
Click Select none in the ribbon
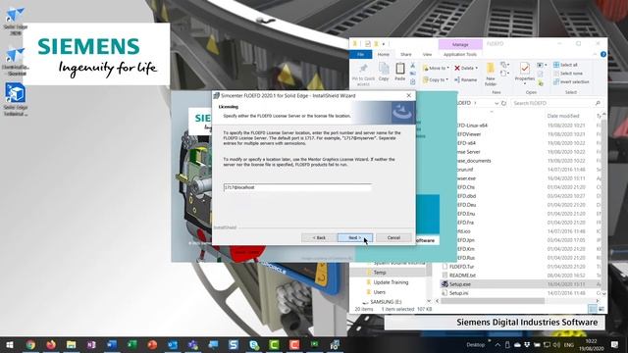(567, 74)
